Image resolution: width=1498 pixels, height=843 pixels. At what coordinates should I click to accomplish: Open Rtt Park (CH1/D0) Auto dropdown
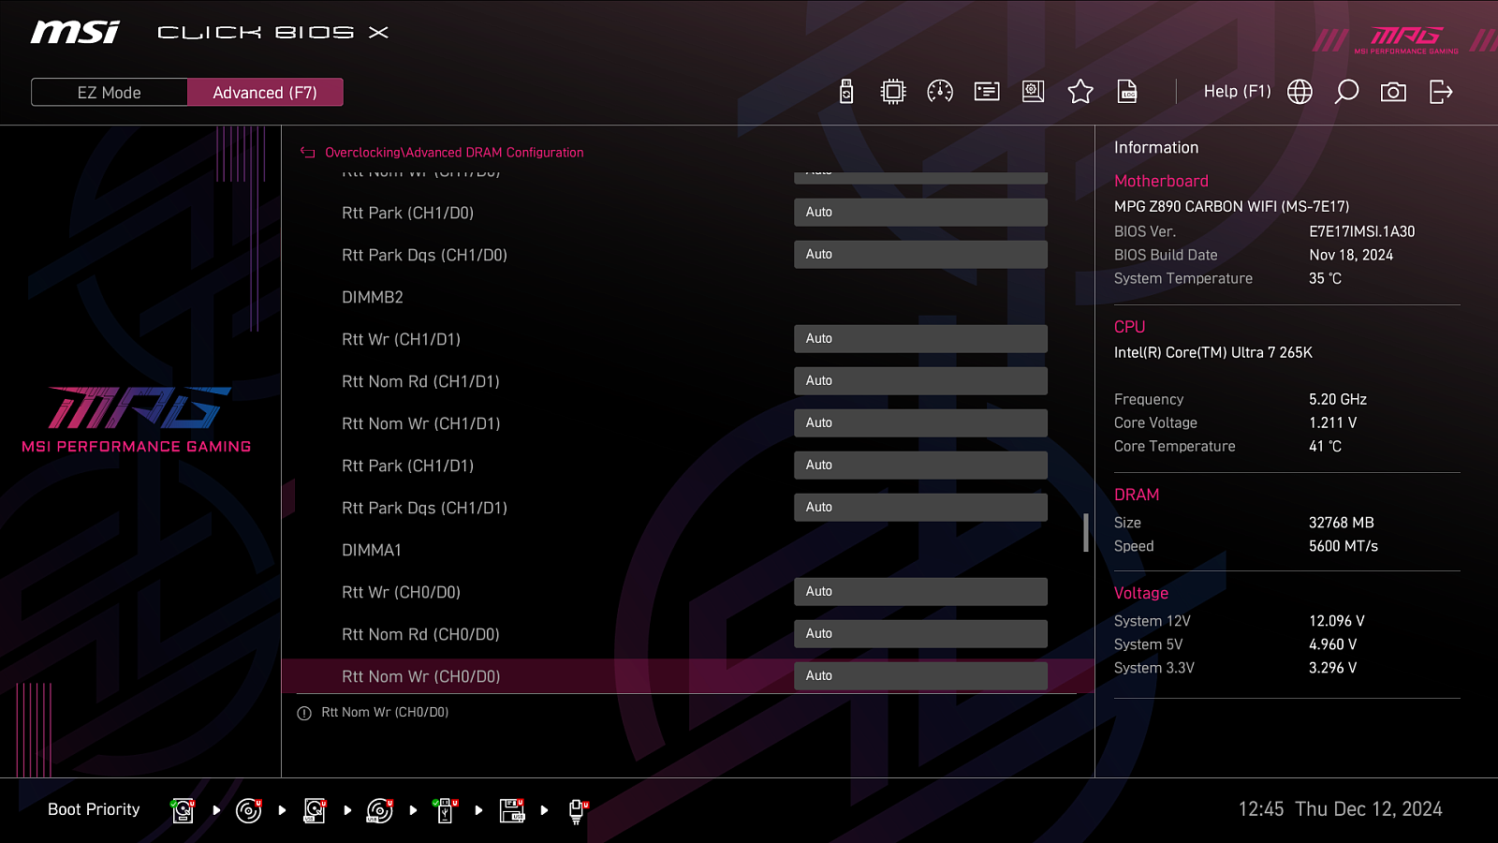click(920, 213)
